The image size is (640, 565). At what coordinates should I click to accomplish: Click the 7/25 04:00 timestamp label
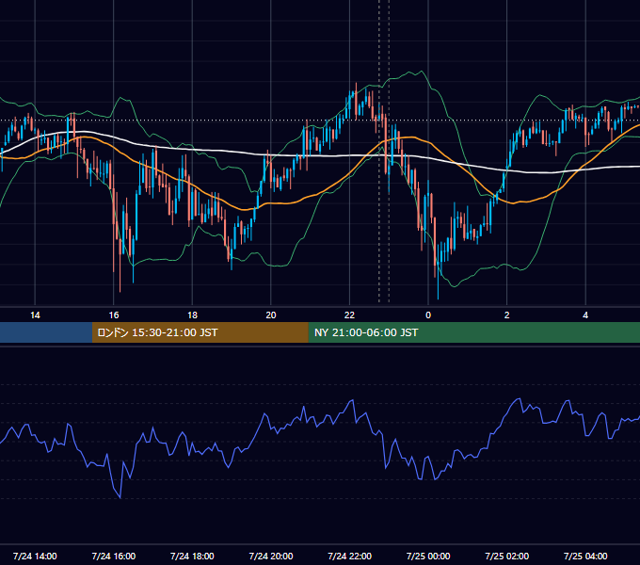coord(585,556)
